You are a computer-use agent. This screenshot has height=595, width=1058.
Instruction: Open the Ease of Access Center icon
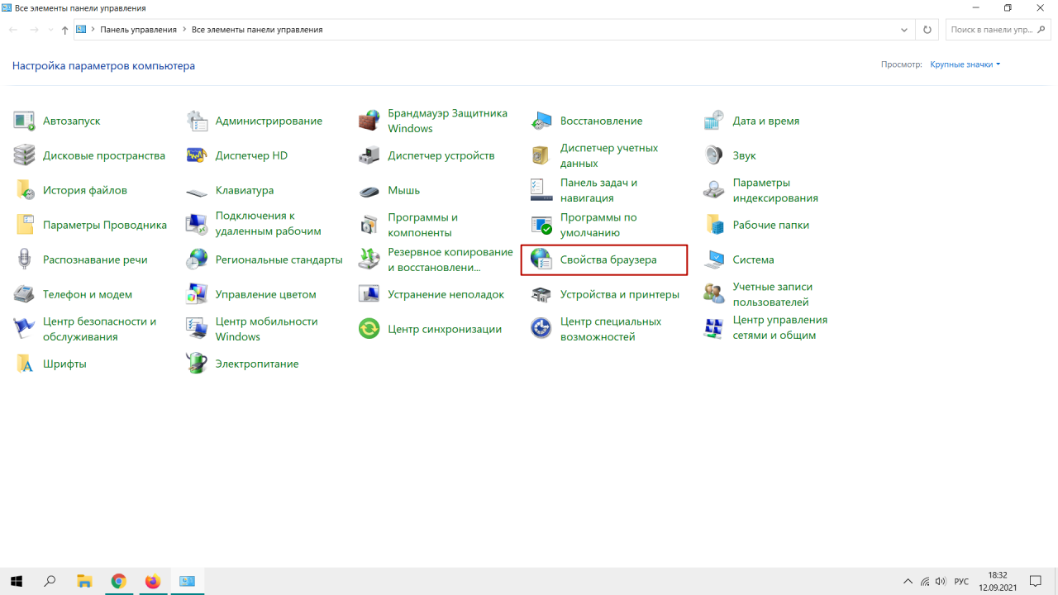(x=541, y=329)
